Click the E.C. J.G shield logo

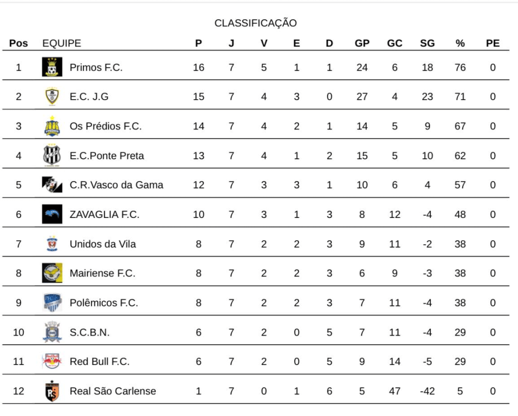(x=52, y=97)
